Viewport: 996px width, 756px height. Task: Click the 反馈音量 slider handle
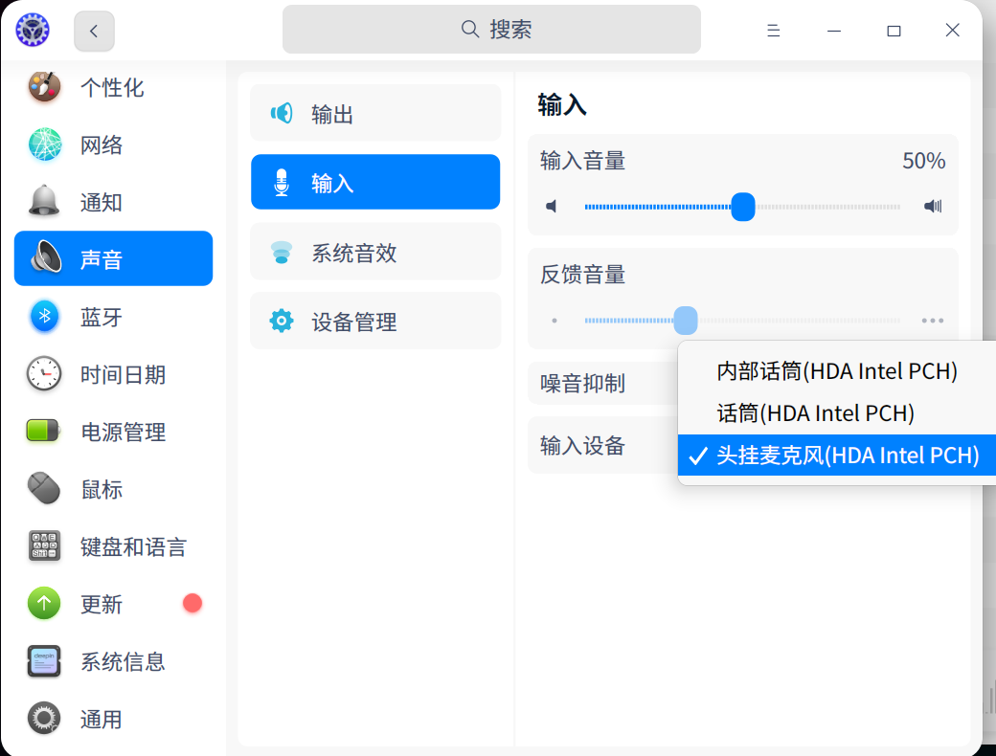coord(686,321)
